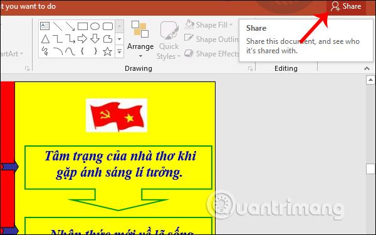The width and height of the screenshot is (376, 235).
Task: Select the Elbow Arrow Connector shape
Action: click(x=70, y=39)
